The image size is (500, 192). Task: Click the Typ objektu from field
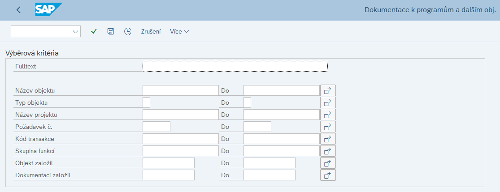(x=146, y=102)
